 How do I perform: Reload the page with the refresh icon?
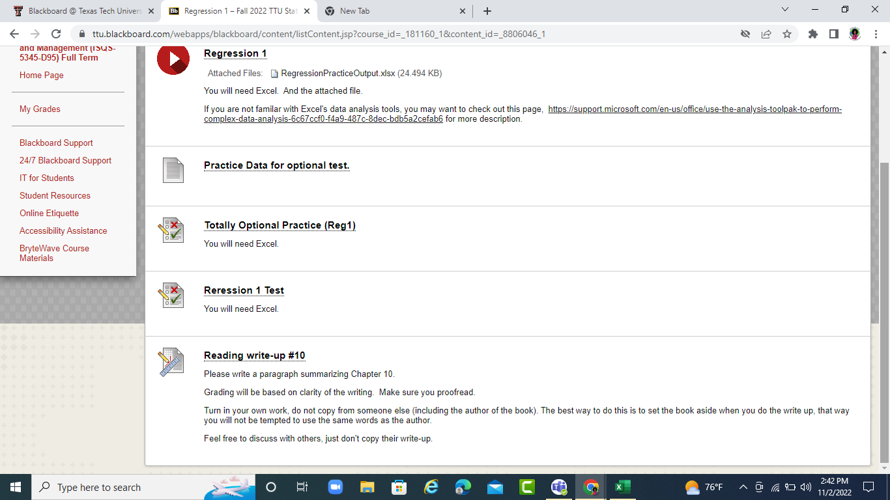(56, 34)
